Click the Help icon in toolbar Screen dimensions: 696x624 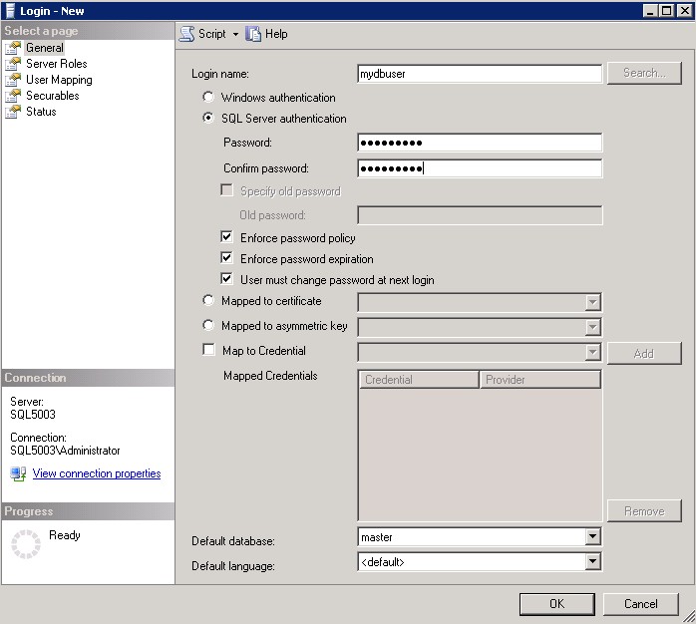(x=253, y=34)
